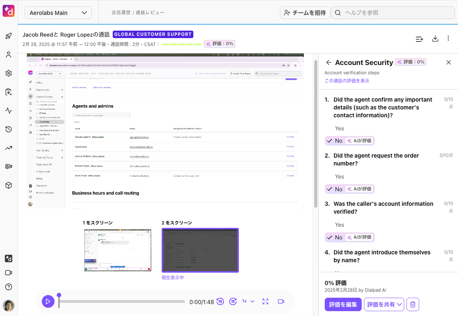Screen dimensions: 458x316
Task: Open the analytics trend sidebar icon
Action: point(9,148)
